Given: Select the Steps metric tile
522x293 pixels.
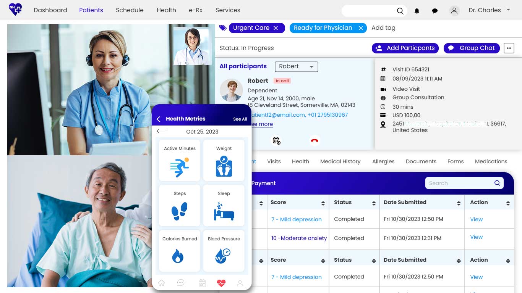Looking at the screenshot, I should (x=179, y=205).
